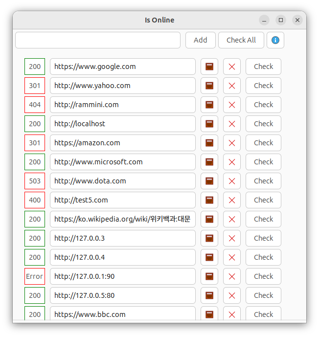Check the yahoo.com URL

263,86
